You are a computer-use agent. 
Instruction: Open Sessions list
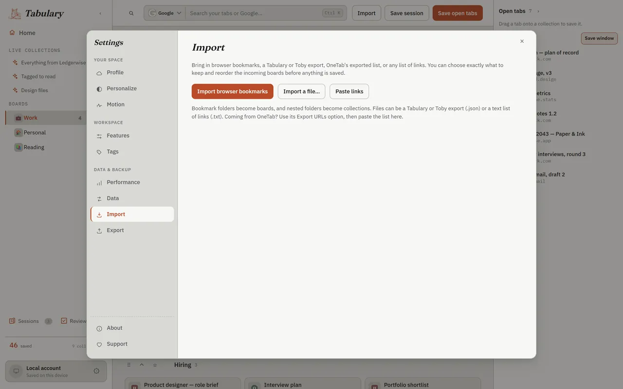point(30,321)
